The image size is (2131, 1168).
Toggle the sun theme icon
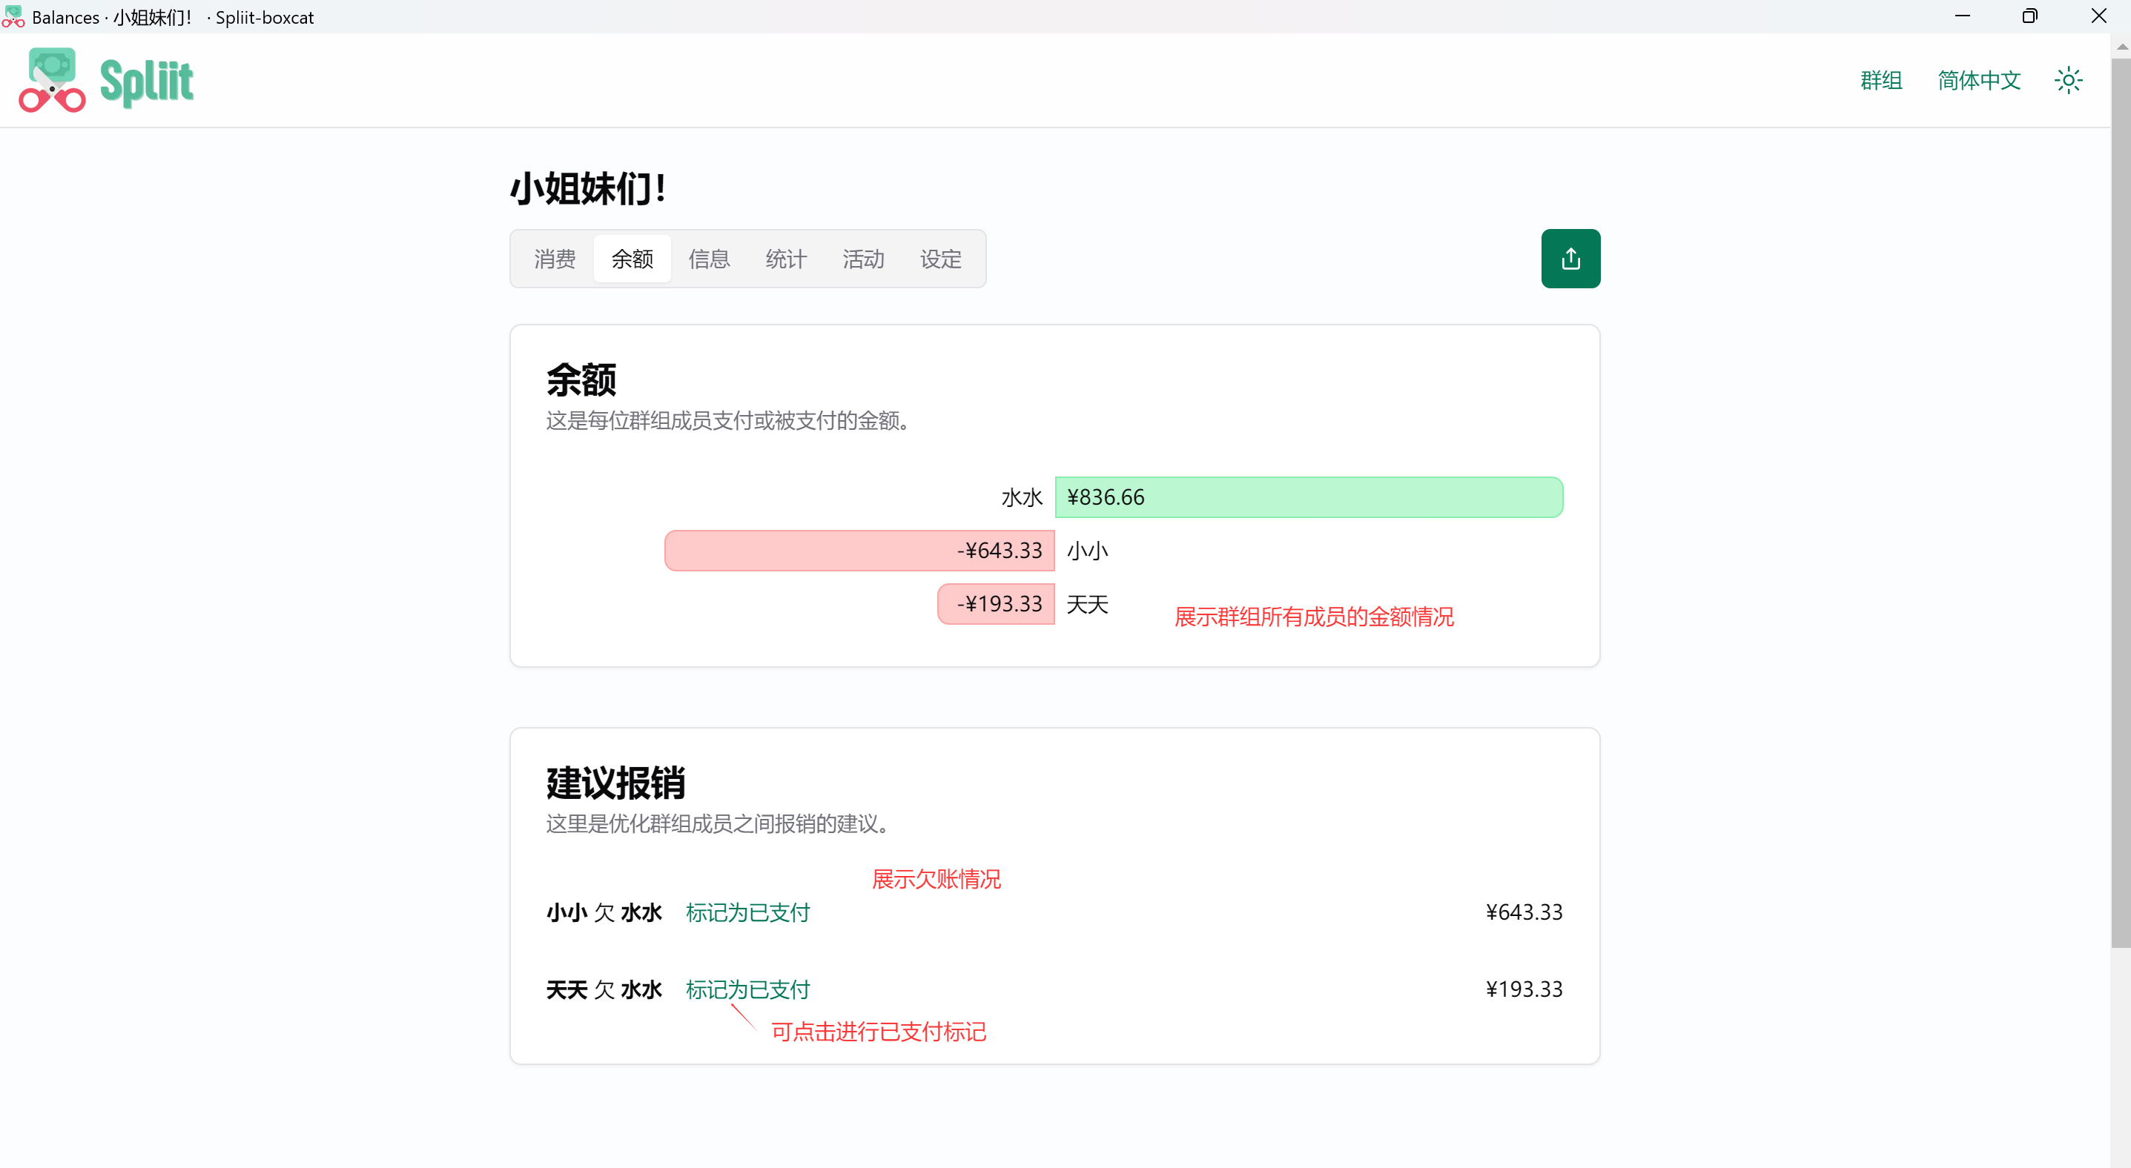coord(2068,80)
